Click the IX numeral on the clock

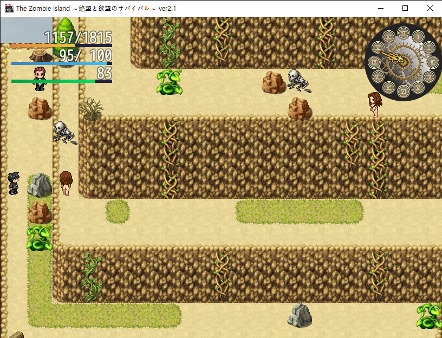point(374,62)
